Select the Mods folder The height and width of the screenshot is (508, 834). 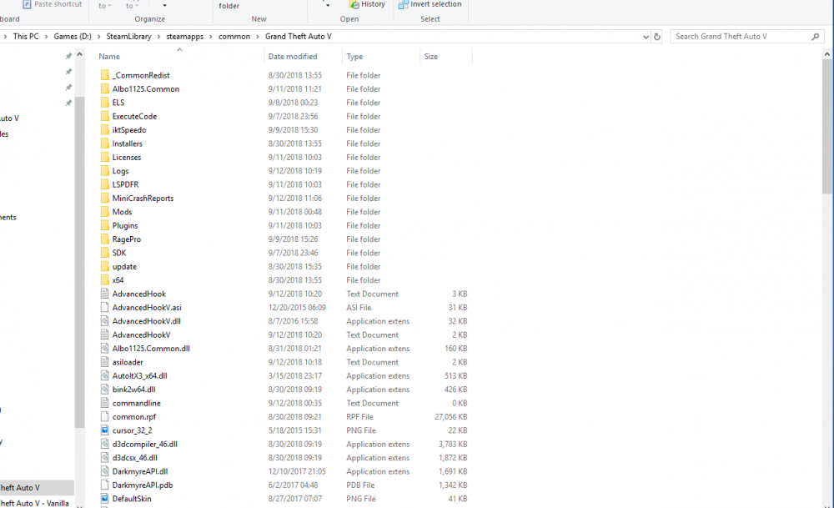122,212
